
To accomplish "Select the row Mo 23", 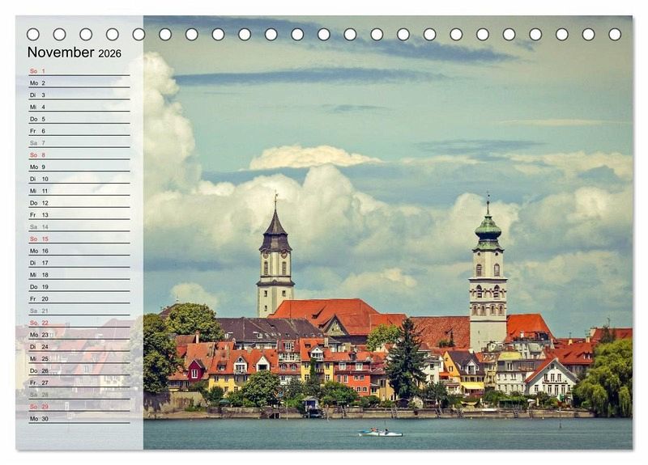I will click(79, 334).
